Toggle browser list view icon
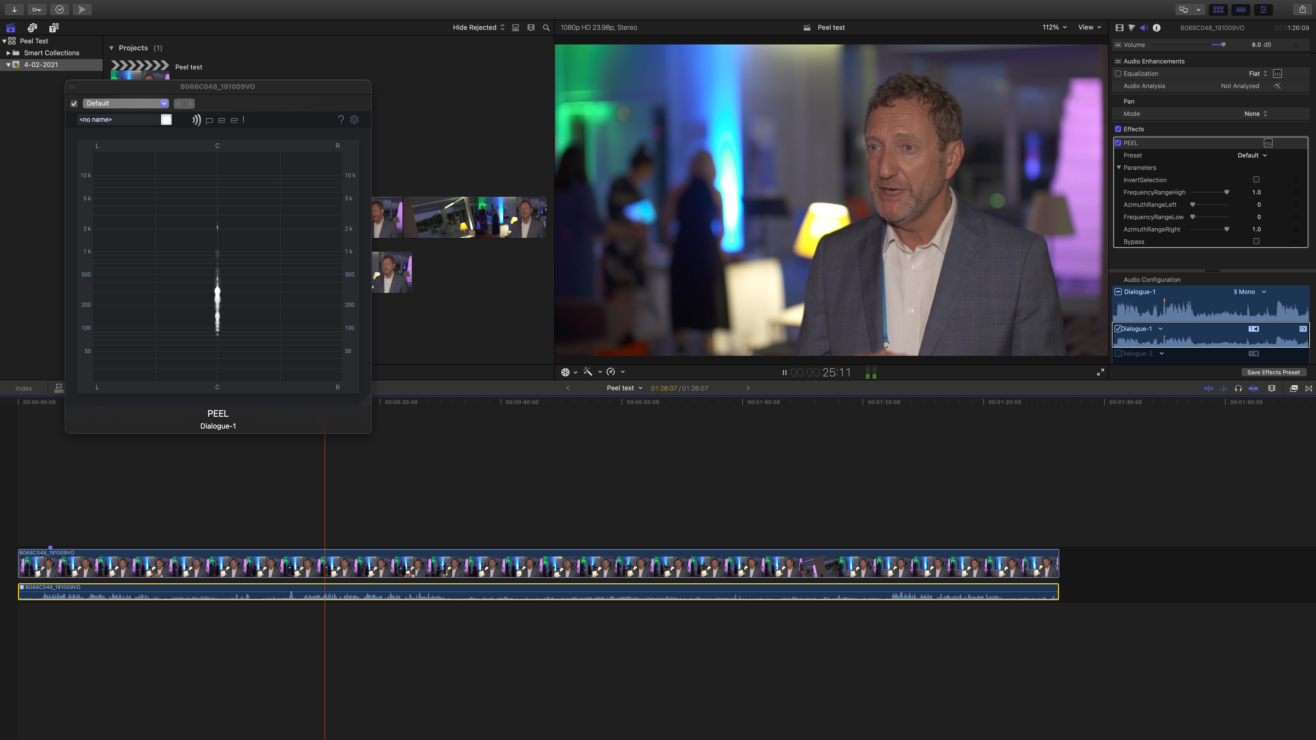Viewport: 1316px width, 740px height. (x=515, y=27)
